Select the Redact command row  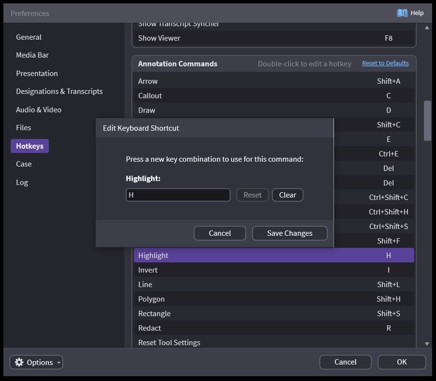274,328
